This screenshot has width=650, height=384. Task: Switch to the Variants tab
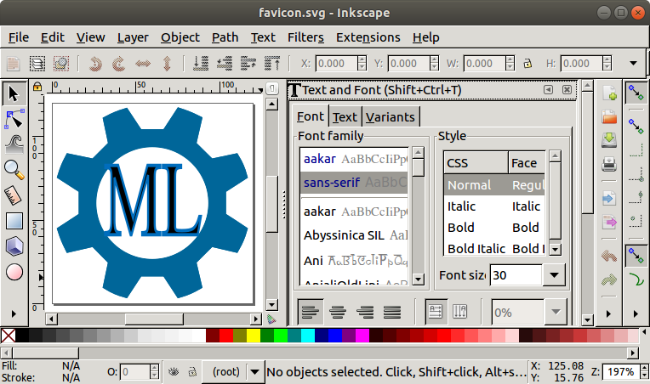coord(391,117)
